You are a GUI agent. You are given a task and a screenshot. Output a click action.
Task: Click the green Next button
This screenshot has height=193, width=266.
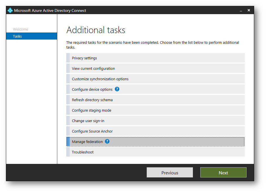[223, 172]
